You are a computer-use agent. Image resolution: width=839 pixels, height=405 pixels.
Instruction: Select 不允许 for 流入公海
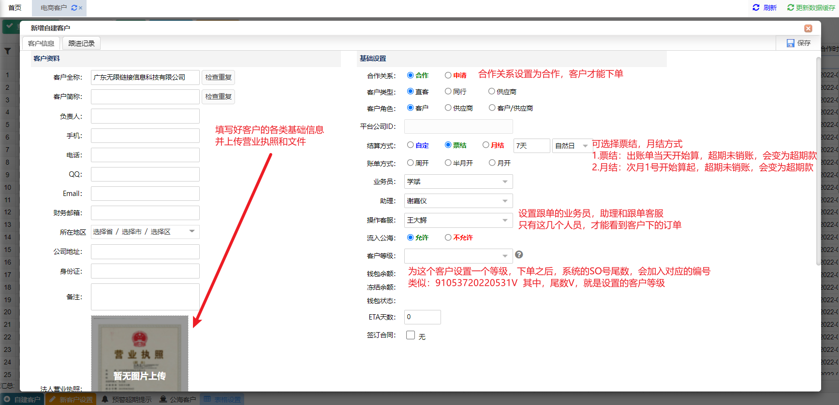[x=448, y=237]
